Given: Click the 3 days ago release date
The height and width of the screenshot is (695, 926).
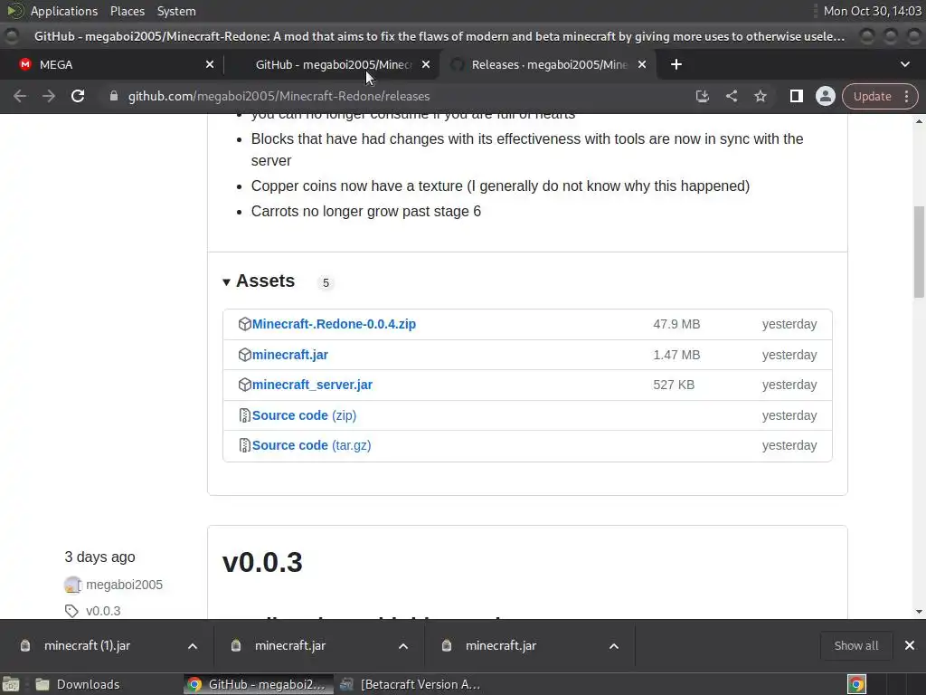Looking at the screenshot, I should tap(99, 557).
